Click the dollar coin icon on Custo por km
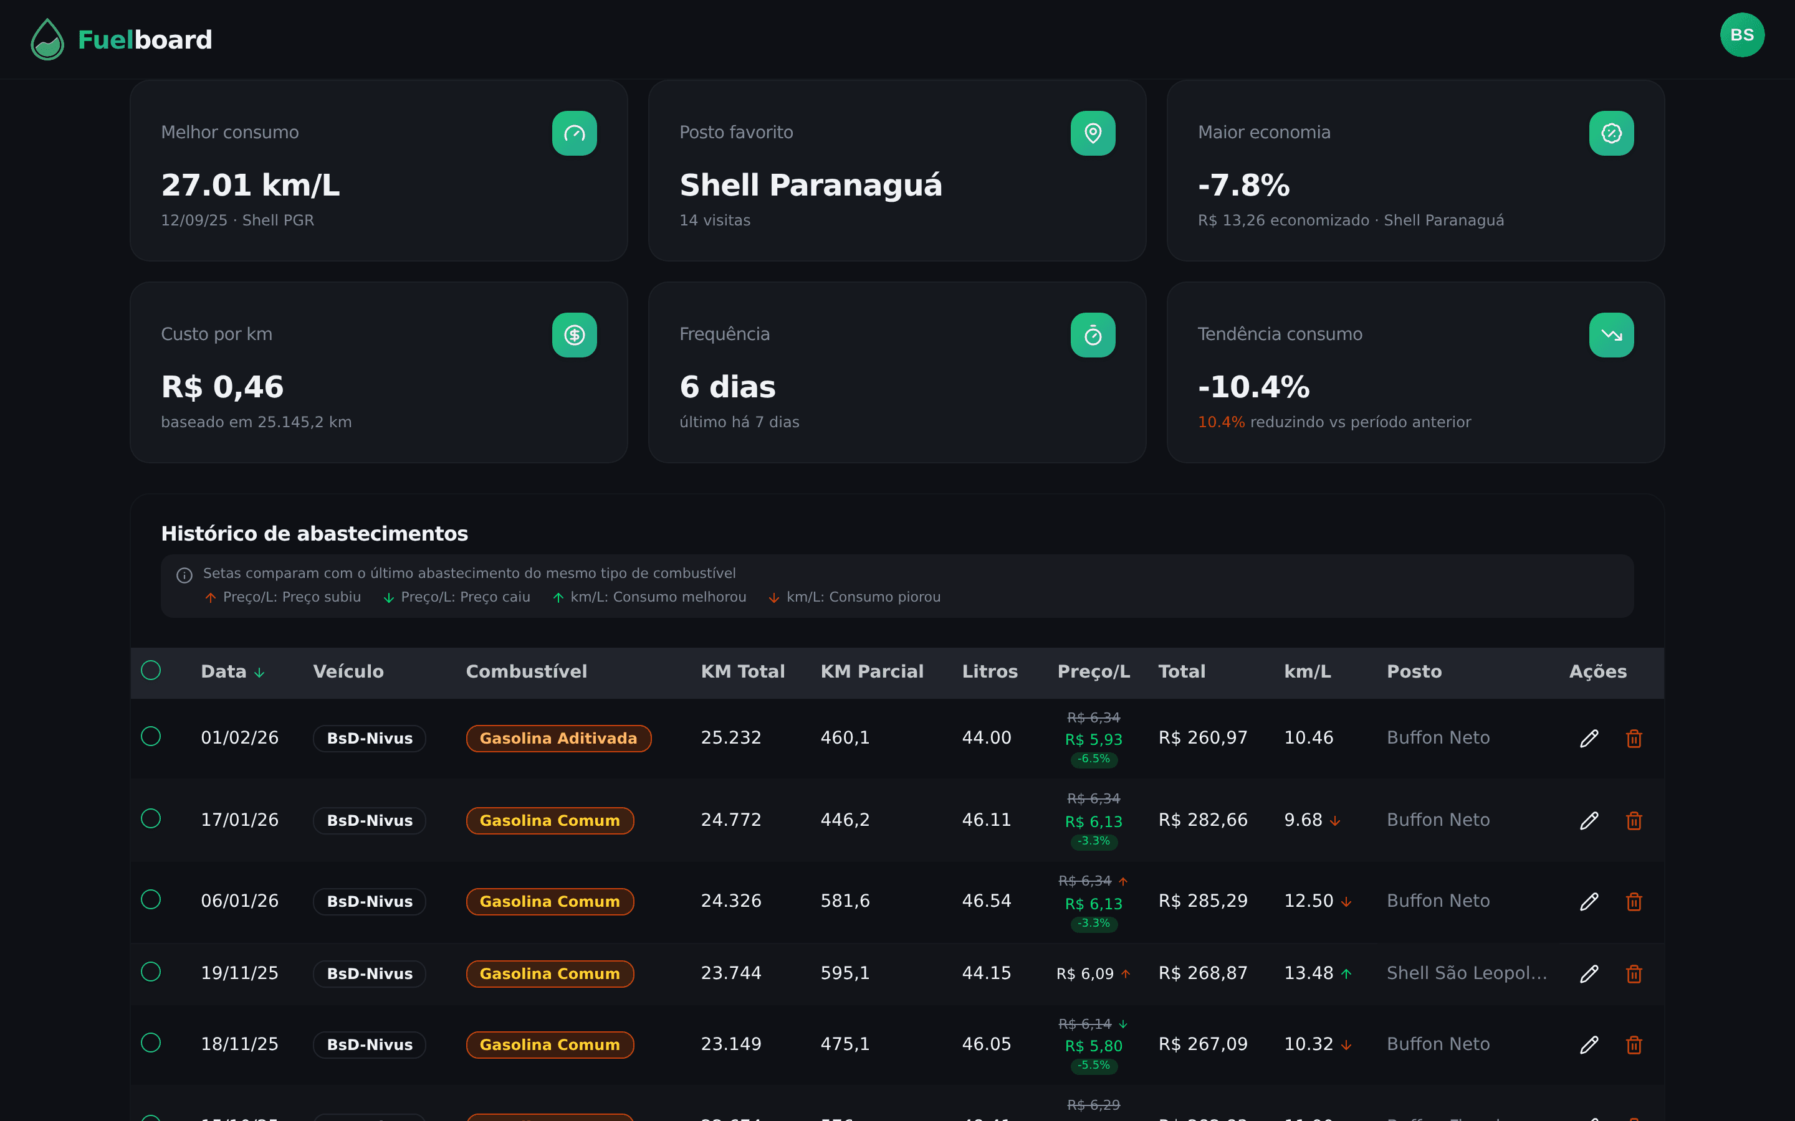This screenshot has height=1121, width=1795. (x=574, y=335)
